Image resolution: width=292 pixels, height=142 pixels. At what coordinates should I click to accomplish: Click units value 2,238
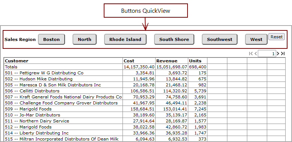198,103
